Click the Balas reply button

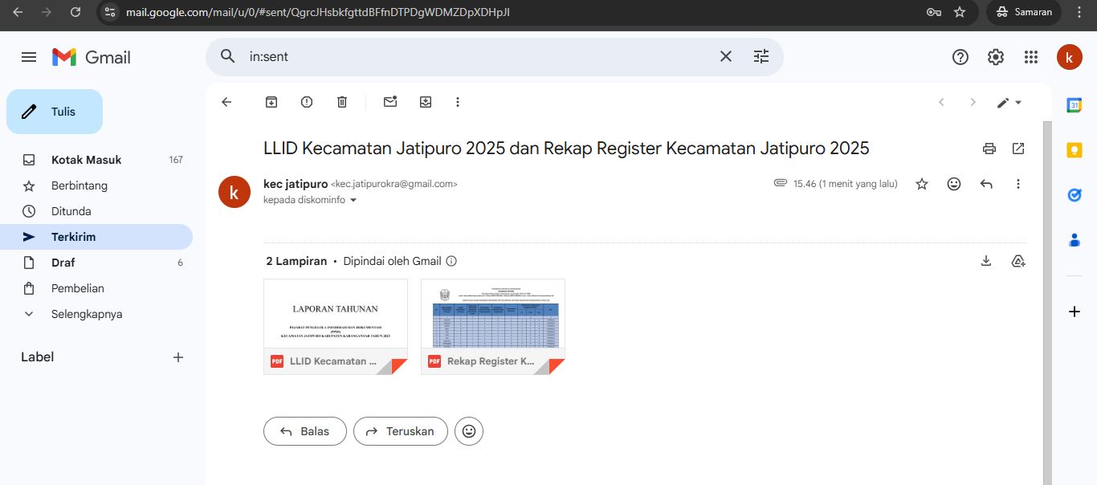[x=305, y=431]
